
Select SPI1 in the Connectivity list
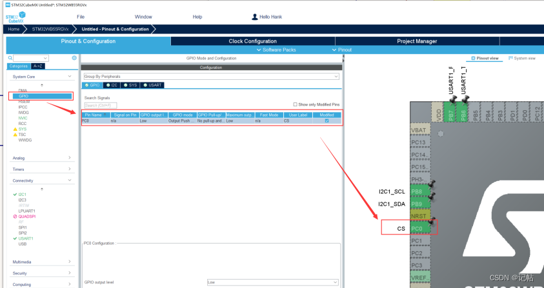pos(22,227)
